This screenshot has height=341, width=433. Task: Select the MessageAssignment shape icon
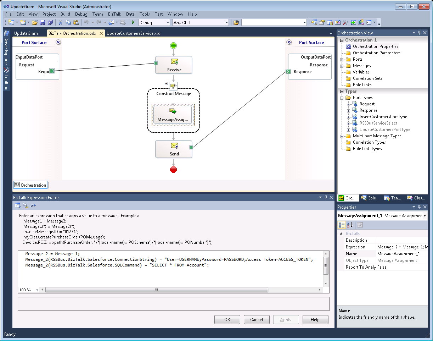173,111
